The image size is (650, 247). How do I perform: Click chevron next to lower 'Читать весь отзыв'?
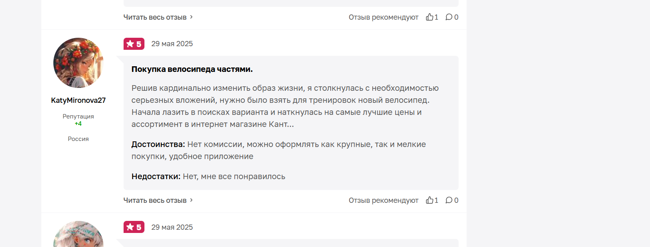(191, 200)
